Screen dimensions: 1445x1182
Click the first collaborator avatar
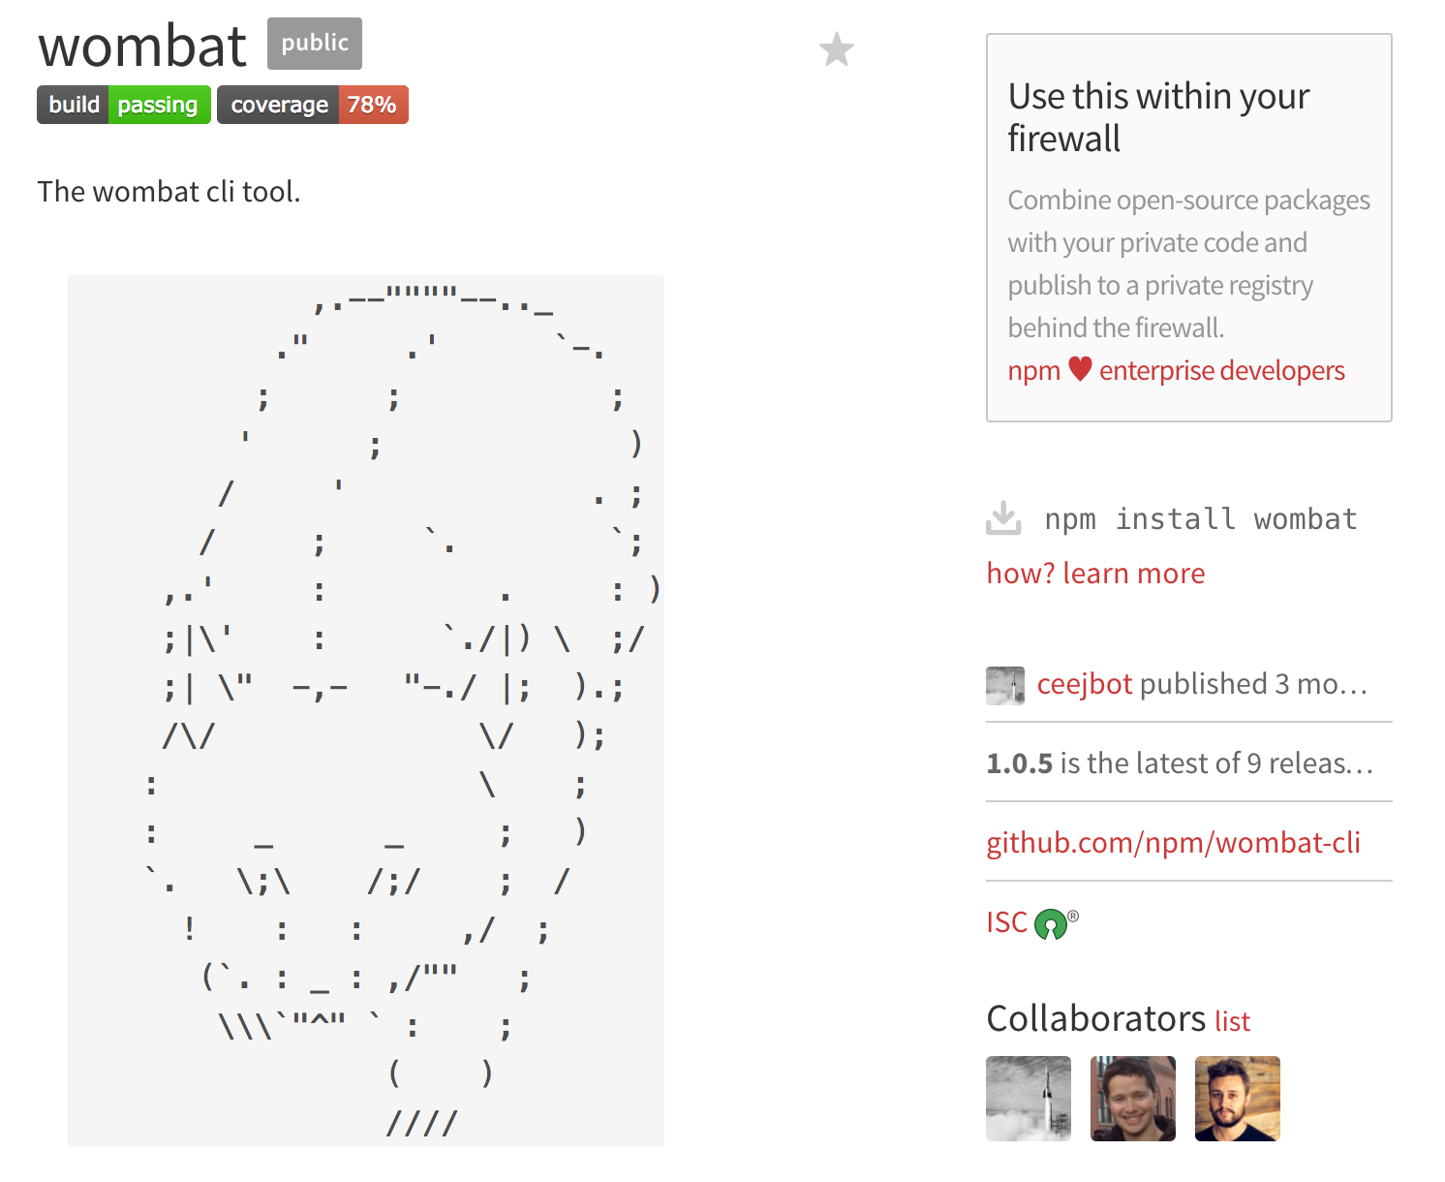coord(1029,1099)
